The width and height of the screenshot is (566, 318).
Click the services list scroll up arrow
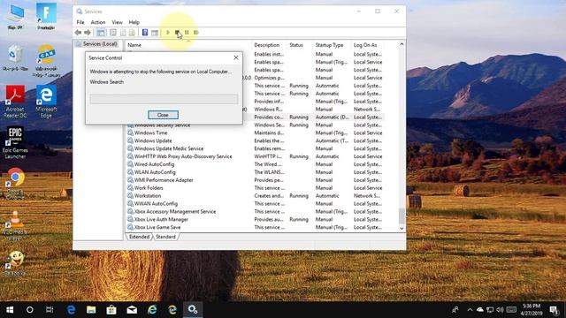coord(402,44)
